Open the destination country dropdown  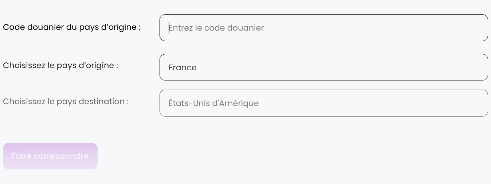pyautogui.click(x=323, y=103)
